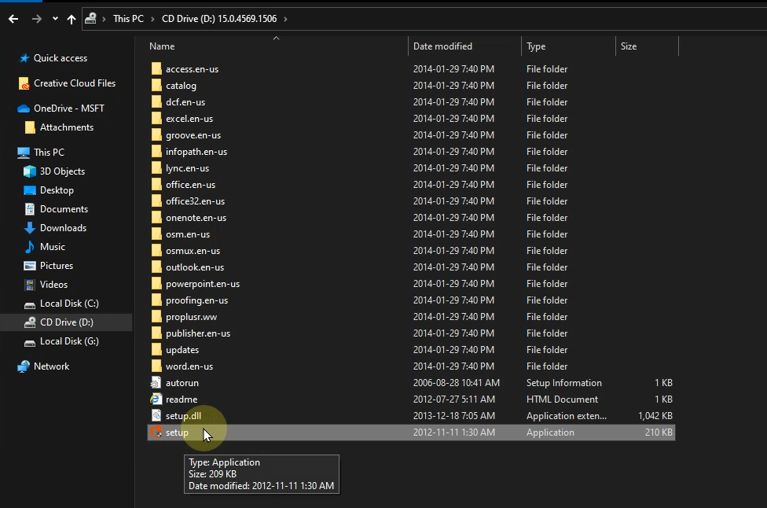767x508 pixels.
Task: Click the Back navigation arrow
Action: 13,18
